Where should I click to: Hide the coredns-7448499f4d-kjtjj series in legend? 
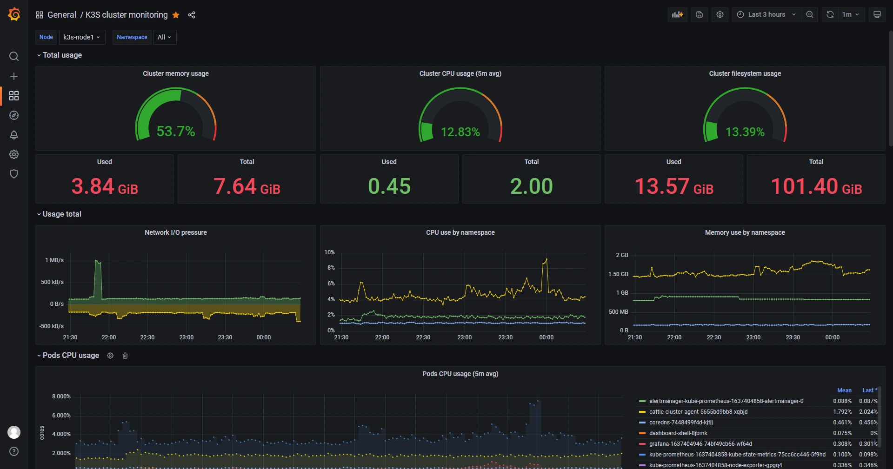(x=680, y=423)
